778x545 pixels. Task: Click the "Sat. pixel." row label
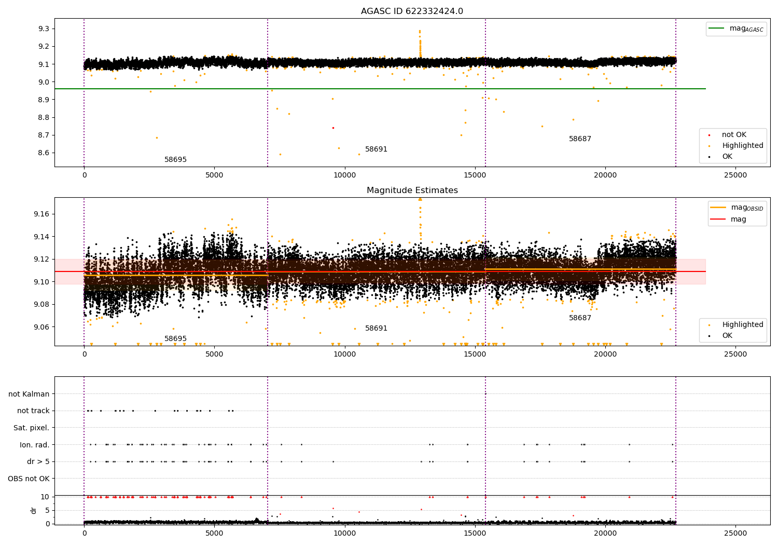pyautogui.click(x=32, y=428)
